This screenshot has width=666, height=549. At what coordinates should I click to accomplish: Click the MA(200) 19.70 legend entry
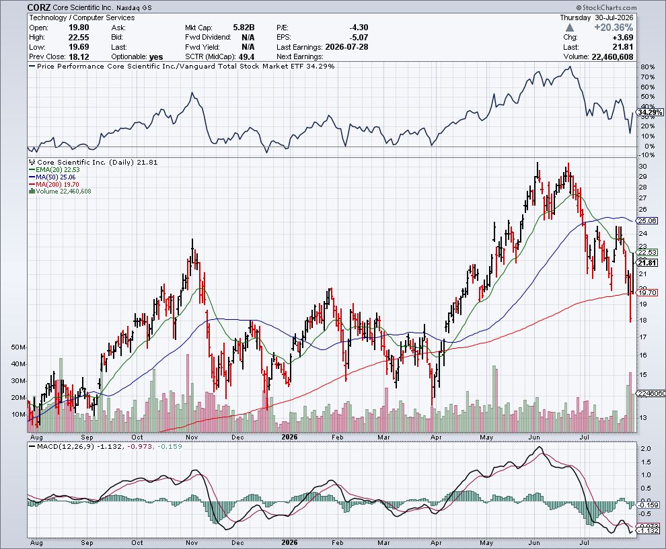coord(54,185)
